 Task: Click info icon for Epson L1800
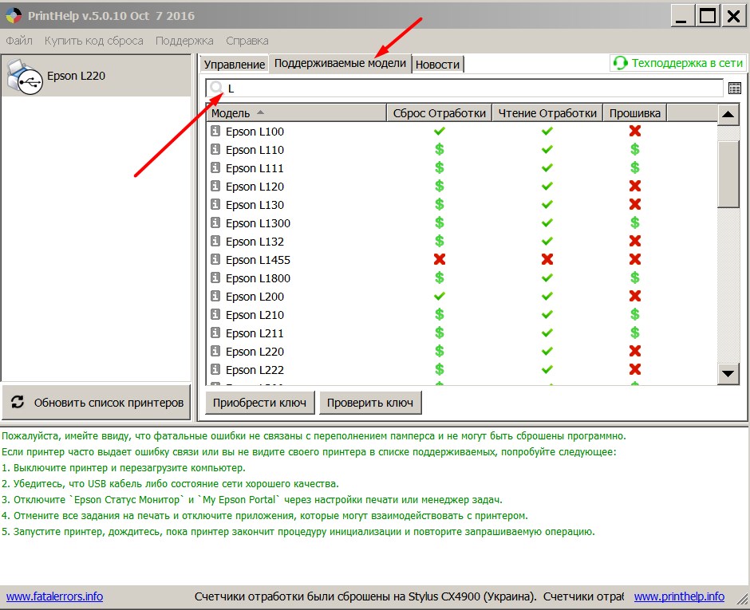(215, 277)
